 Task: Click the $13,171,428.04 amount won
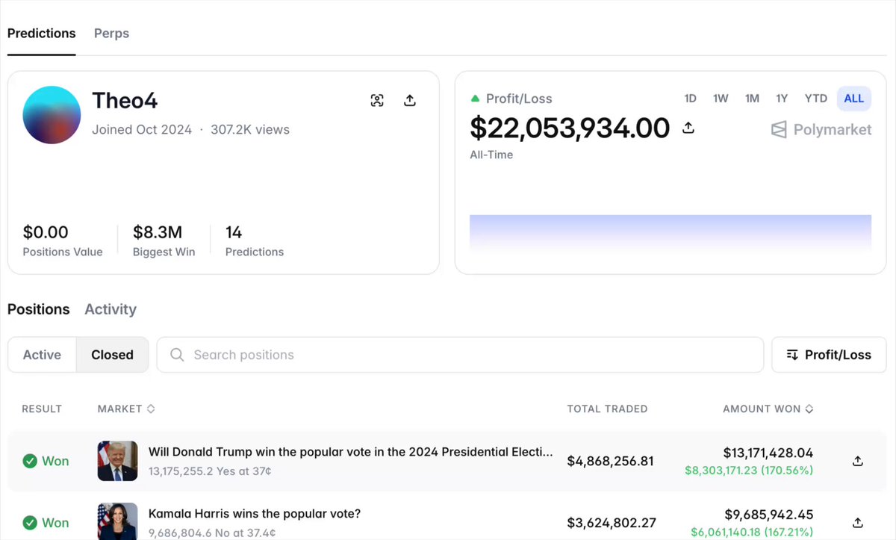click(768, 453)
